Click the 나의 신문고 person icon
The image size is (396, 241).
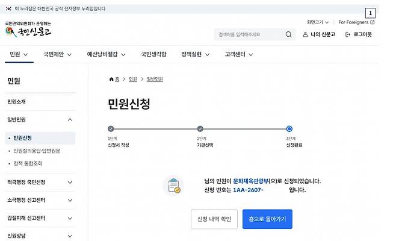point(305,34)
